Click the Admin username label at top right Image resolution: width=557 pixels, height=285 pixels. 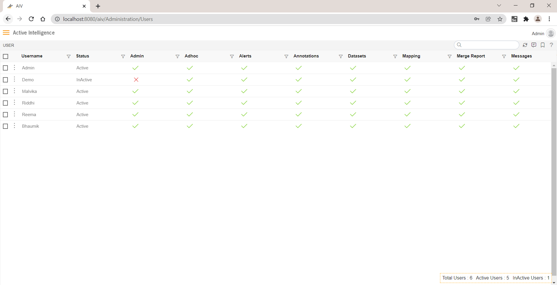click(538, 34)
